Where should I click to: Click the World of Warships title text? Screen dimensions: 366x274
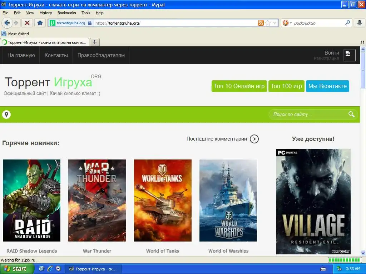(228, 251)
